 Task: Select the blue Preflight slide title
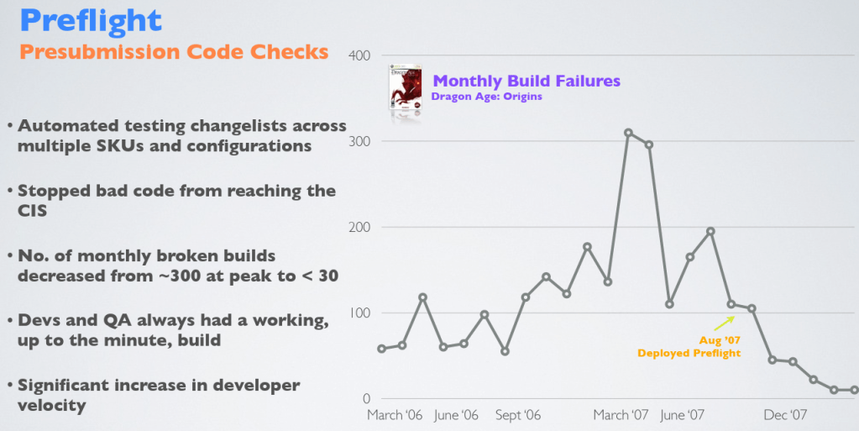click(x=91, y=19)
